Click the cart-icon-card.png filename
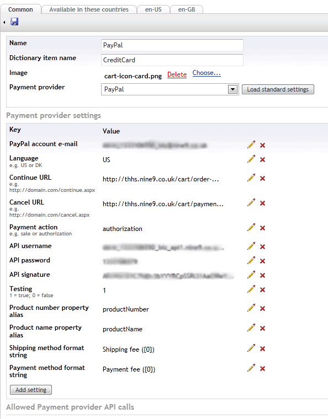The width and height of the screenshot is (328, 419). [x=133, y=76]
